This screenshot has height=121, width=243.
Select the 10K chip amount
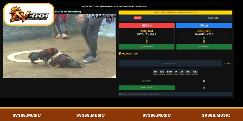tap(195, 72)
